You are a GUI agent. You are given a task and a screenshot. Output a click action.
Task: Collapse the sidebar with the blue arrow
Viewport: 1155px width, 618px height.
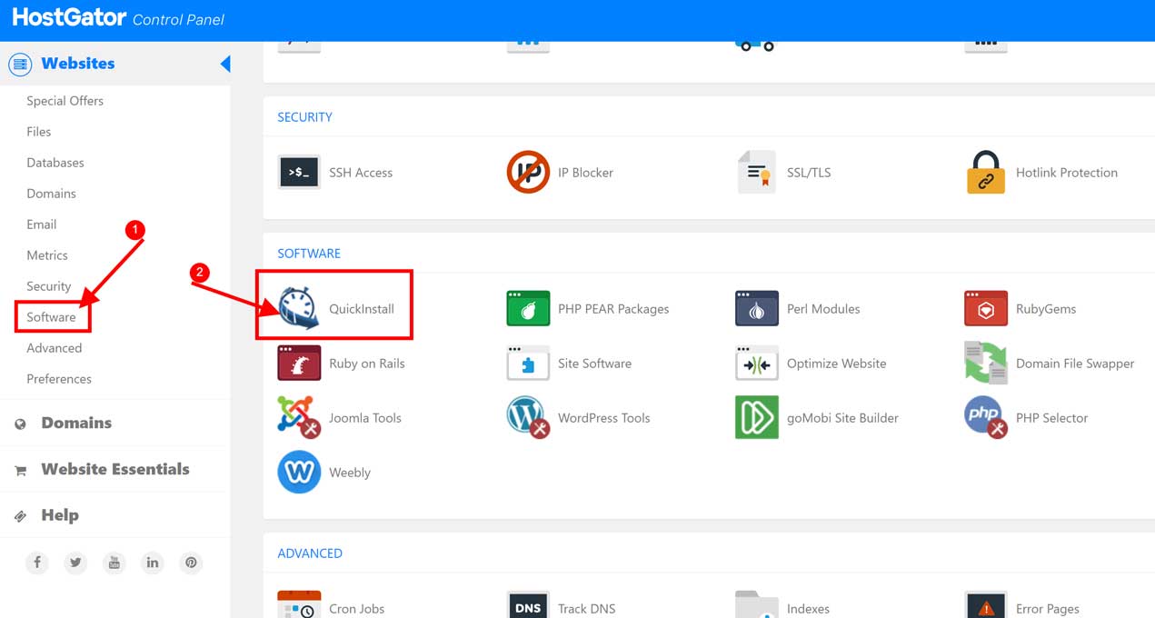225,64
